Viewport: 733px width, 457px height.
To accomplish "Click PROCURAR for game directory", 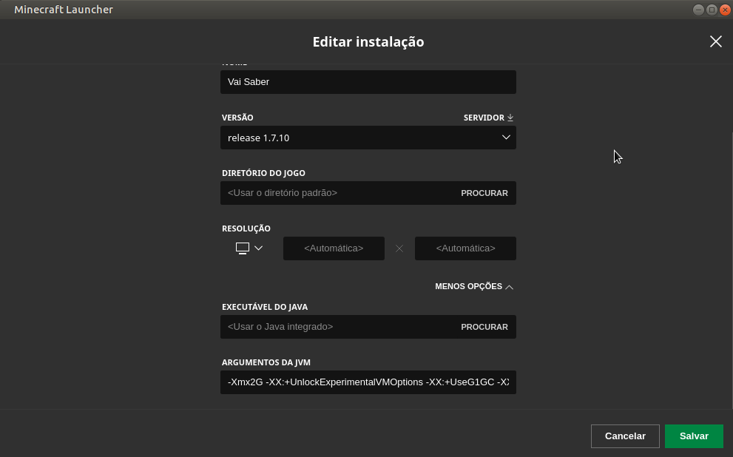I will (x=484, y=193).
